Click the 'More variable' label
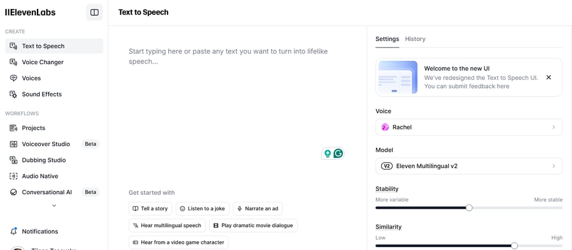This screenshot has height=250, width=572. [x=392, y=200]
